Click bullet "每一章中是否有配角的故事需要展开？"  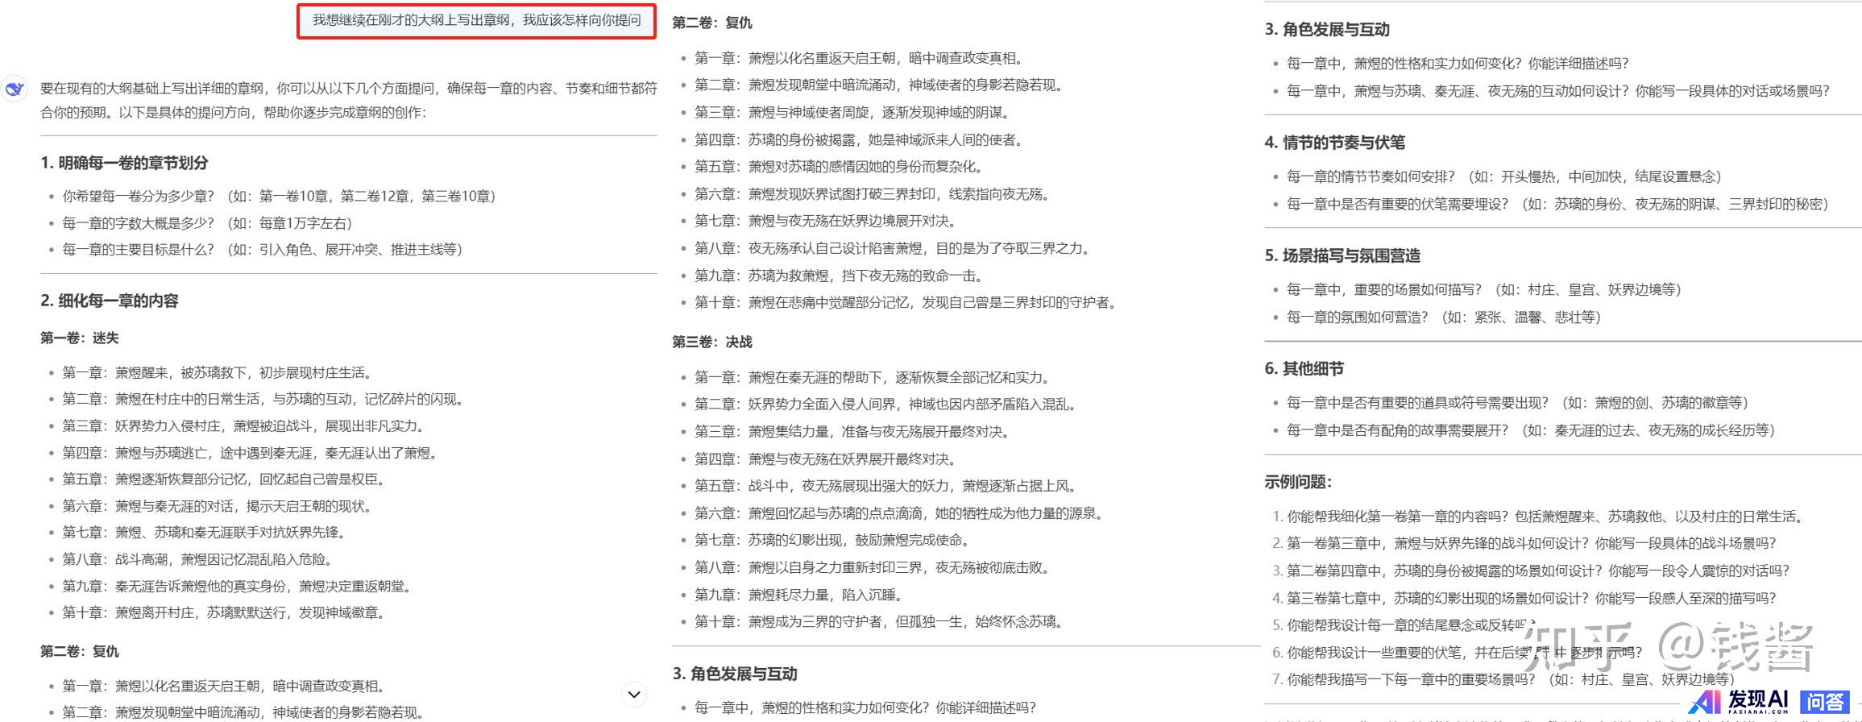(x=1531, y=430)
